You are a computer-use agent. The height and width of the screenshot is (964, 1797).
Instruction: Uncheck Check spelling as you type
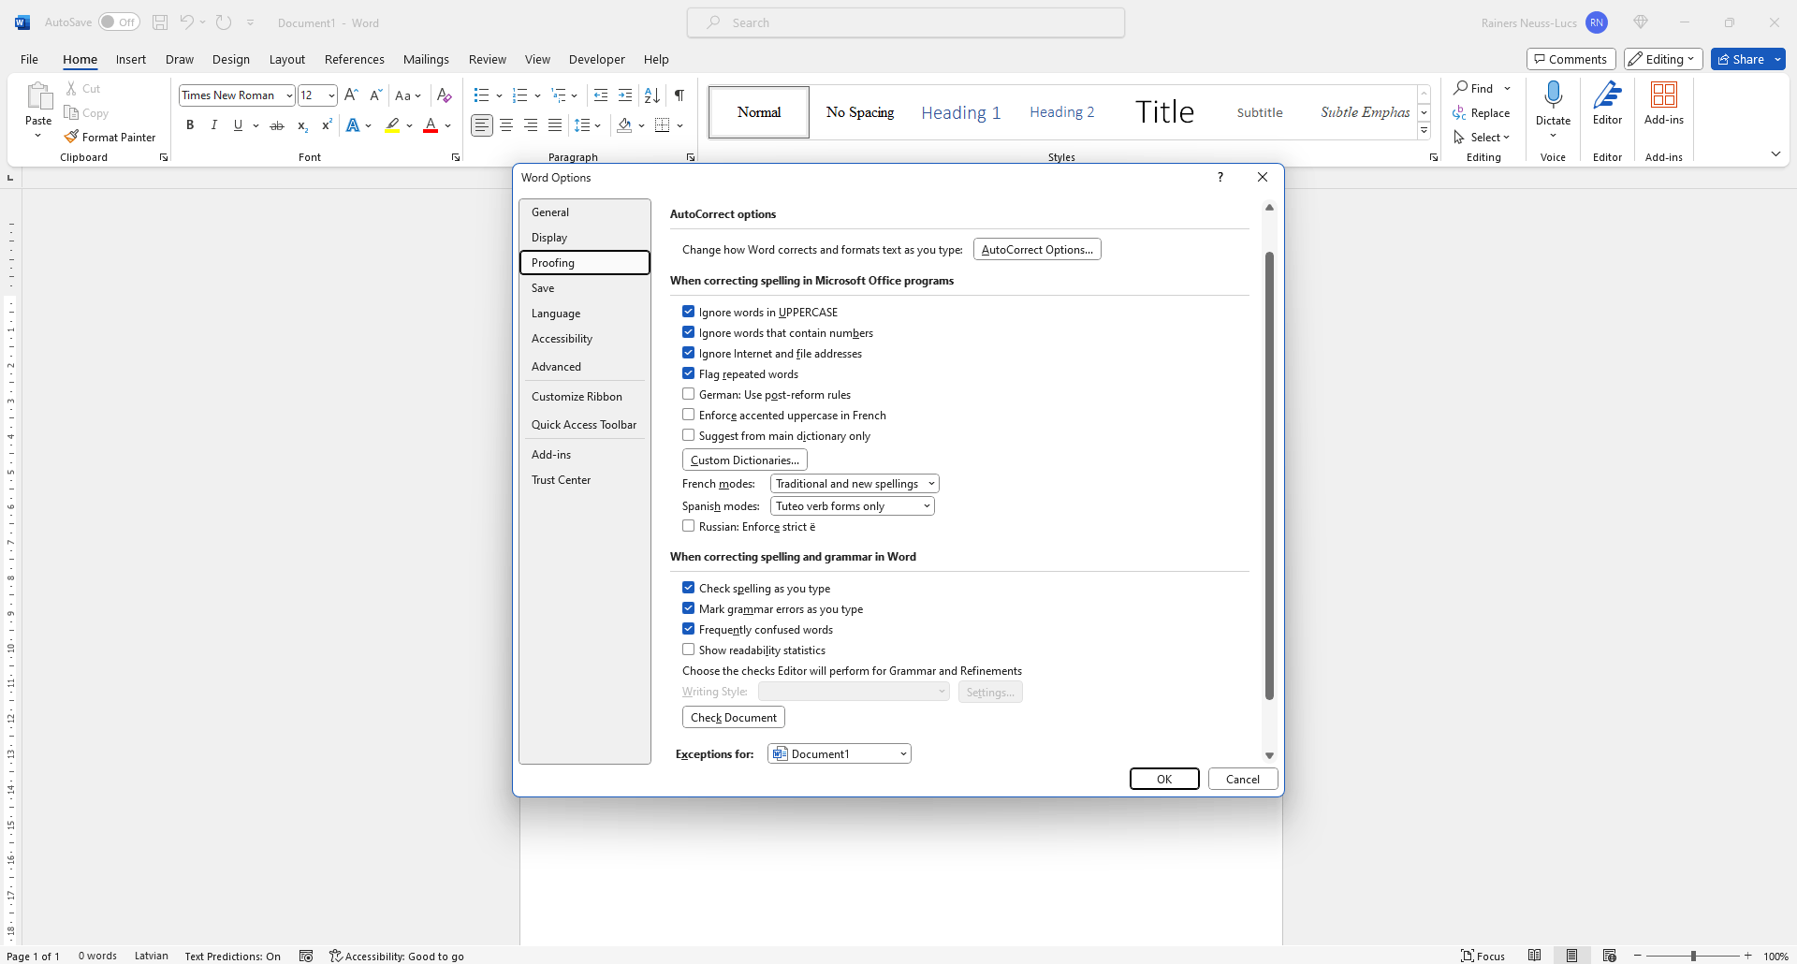(x=689, y=588)
